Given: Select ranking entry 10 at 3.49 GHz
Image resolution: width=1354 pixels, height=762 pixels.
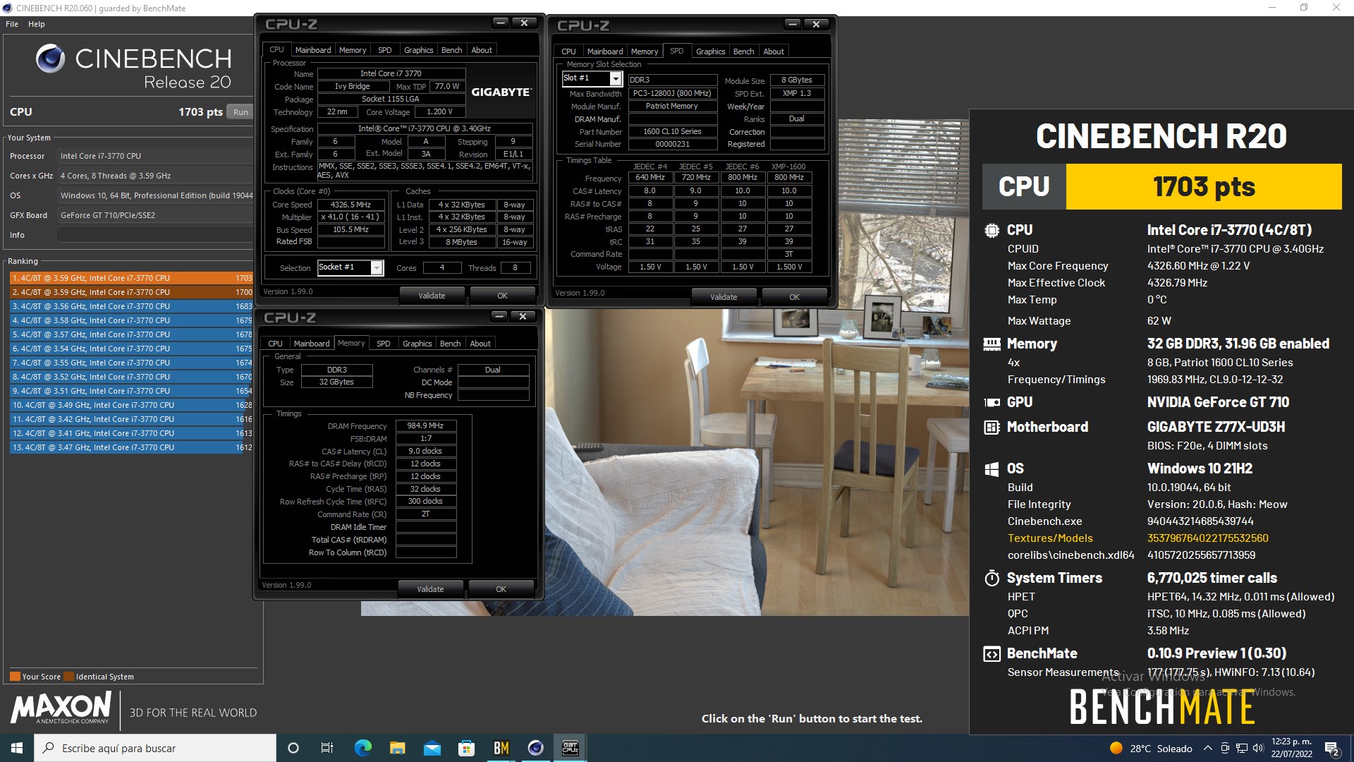Looking at the screenshot, I should coord(131,405).
